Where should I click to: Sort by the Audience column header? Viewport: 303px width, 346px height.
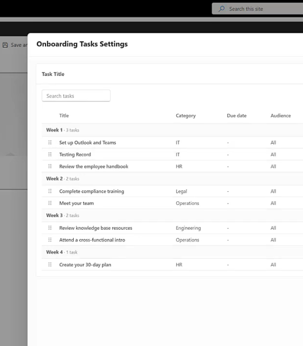280,116
